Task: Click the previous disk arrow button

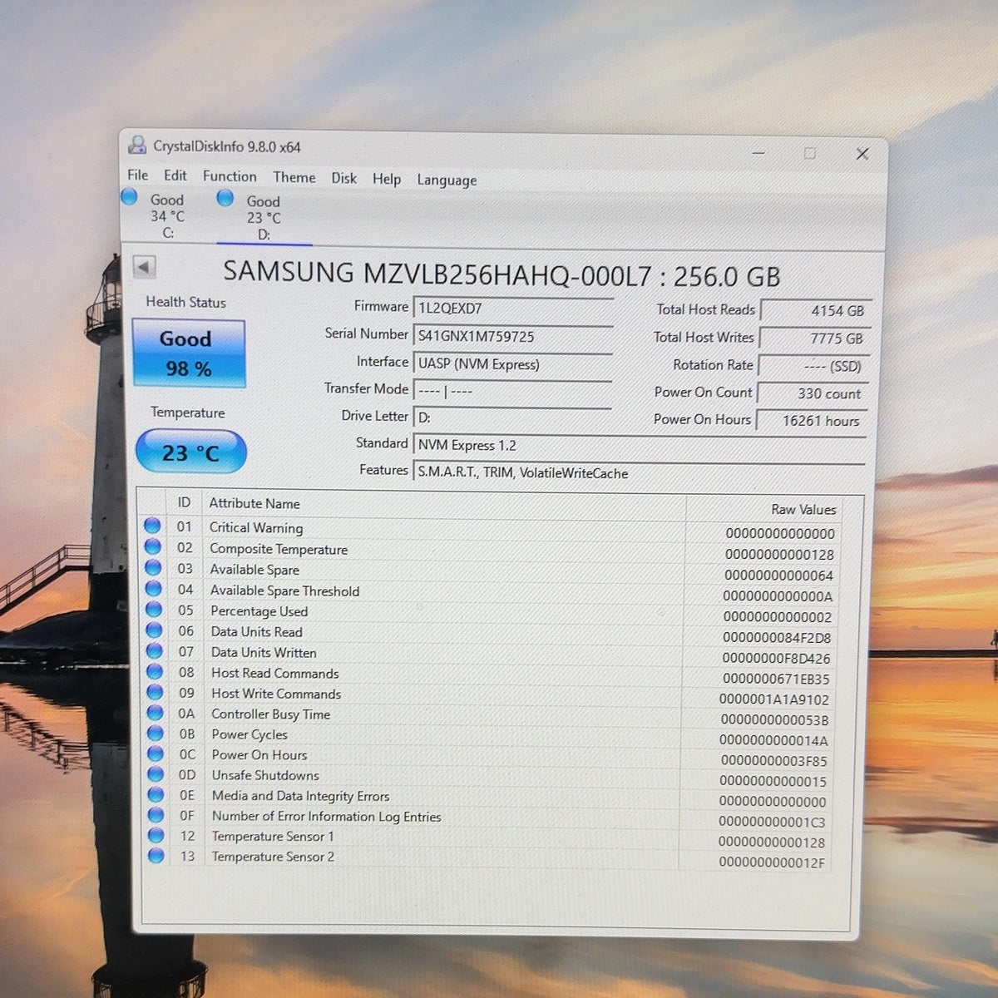Action: (x=144, y=267)
